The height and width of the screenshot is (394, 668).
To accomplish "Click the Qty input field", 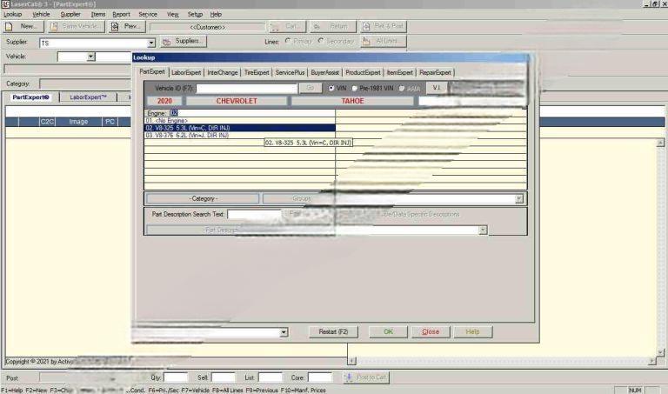I will tap(176, 377).
